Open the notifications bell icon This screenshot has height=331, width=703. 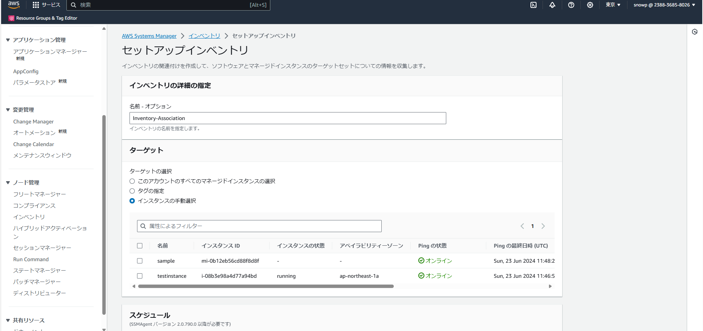[x=552, y=5]
